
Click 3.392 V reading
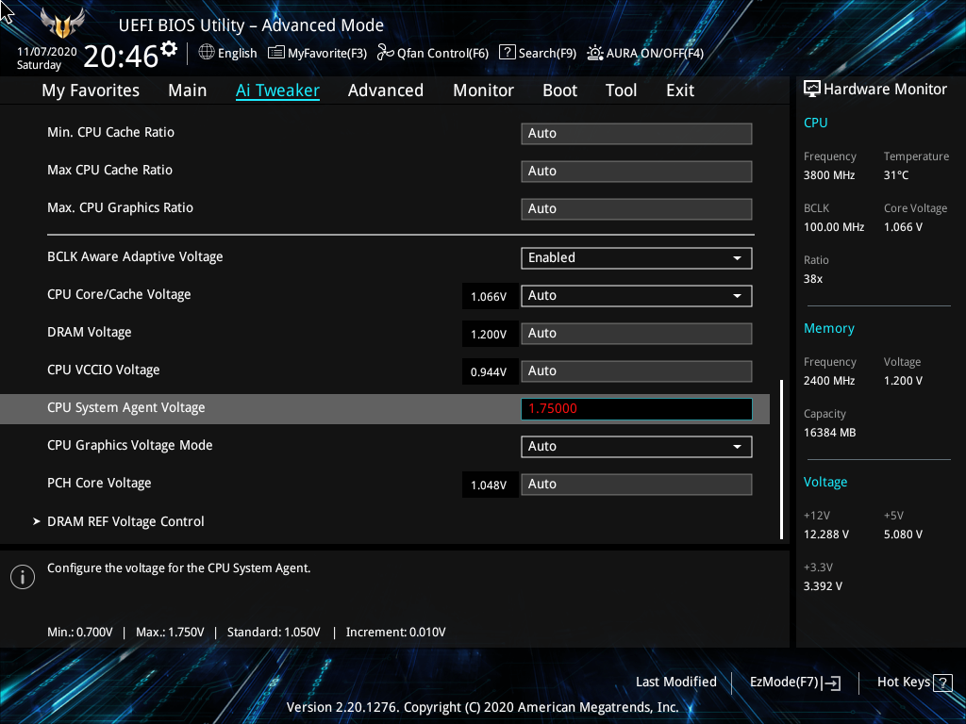[x=823, y=586]
